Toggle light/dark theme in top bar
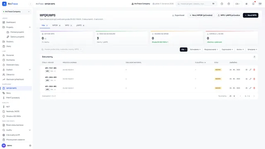Screen dimensions: 265x149 [246, 4]
